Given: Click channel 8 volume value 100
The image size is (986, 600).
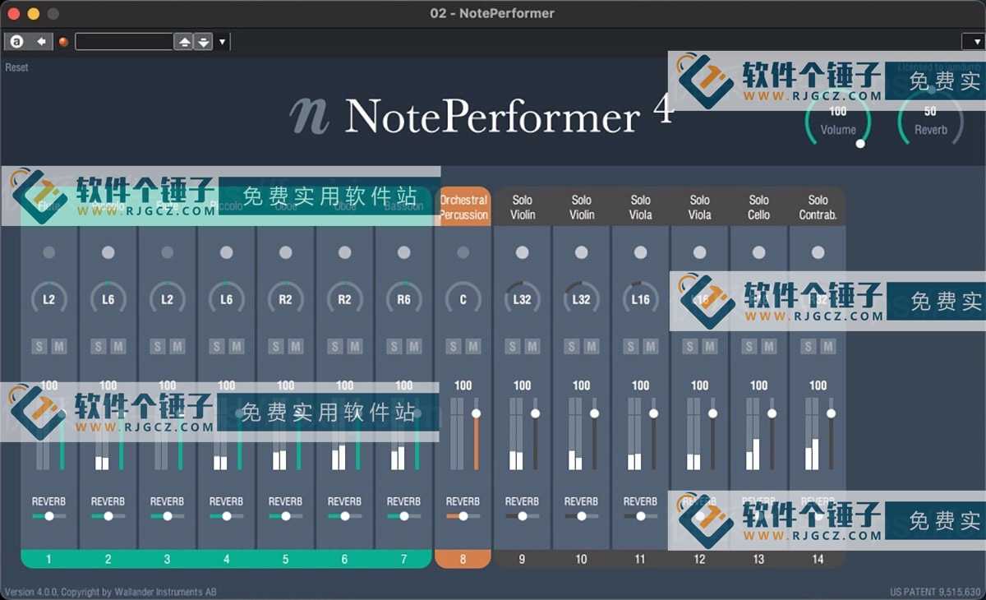Looking at the screenshot, I should (x=463, y=385).
